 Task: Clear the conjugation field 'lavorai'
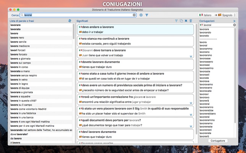click(x=235, y=25)
